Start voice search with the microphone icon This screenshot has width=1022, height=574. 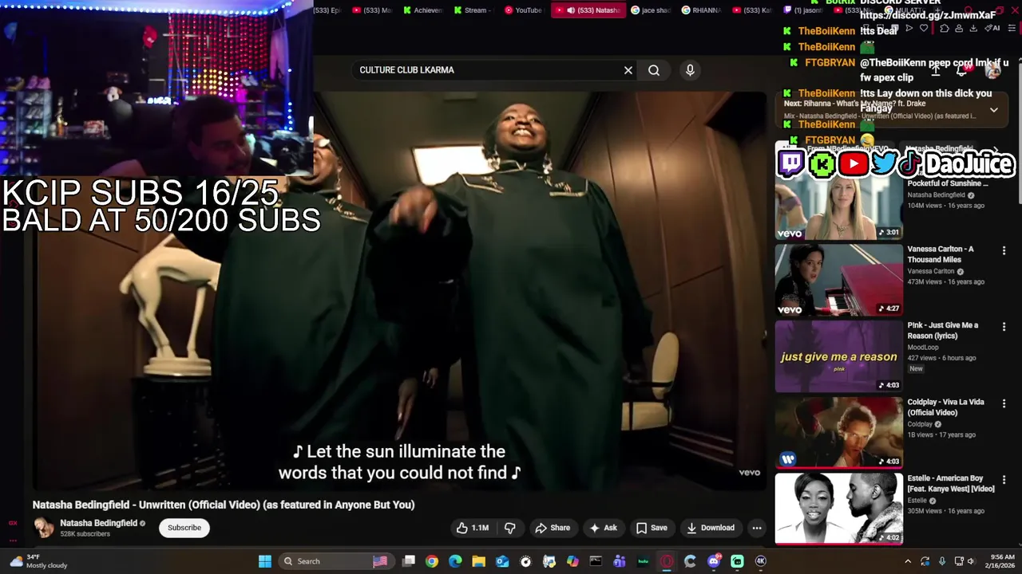point(690,70)
